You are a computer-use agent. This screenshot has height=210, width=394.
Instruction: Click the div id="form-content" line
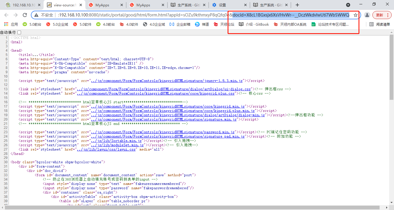[42, 166]
